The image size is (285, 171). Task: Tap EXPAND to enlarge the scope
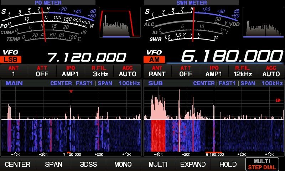193,164
